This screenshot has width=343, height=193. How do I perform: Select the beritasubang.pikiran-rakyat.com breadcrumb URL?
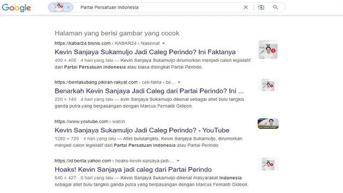115,82
